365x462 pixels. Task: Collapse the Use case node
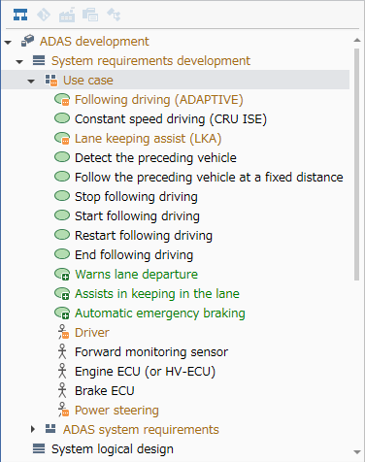click(31, 81)
